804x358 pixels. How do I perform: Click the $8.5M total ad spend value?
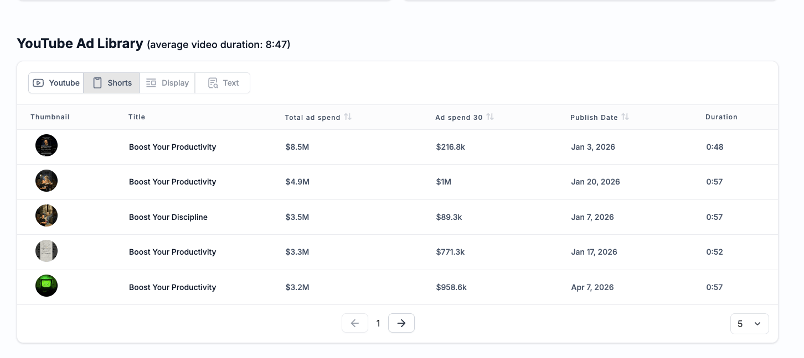click(x=297, y=147)
